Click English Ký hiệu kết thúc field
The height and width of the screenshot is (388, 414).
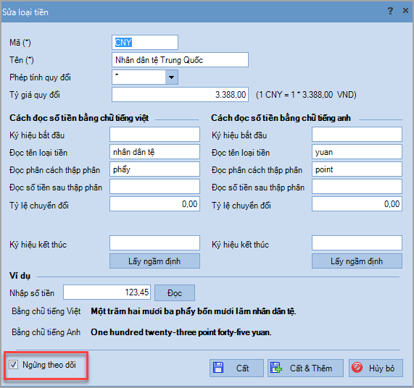tap(357, 243)
